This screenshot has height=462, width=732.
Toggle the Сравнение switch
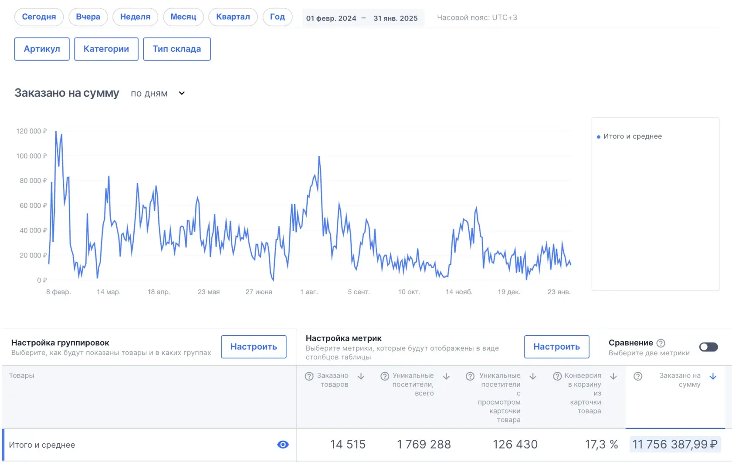(708, 347)
